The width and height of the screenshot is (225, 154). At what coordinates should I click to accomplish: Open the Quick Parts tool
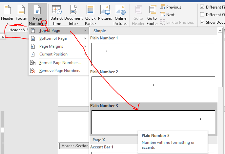click(91, 15)
